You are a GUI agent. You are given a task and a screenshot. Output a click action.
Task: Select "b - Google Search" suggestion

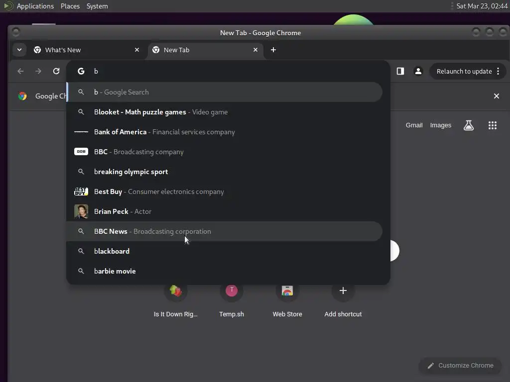[x=225, y=92]
